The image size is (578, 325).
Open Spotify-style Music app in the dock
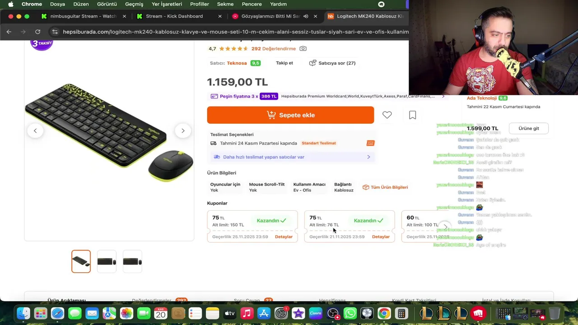click(247, 313)
